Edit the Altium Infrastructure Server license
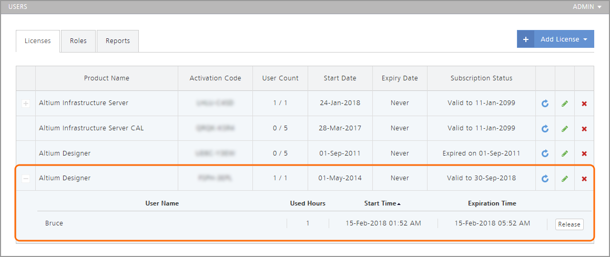The height and width of the screenshot is (257, 610). (x=565, y=104)
